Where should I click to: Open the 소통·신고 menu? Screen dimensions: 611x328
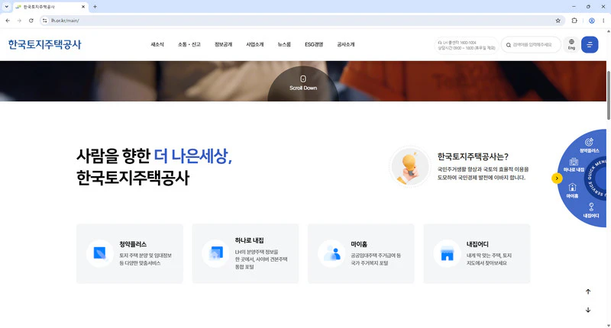coord(189,45)
